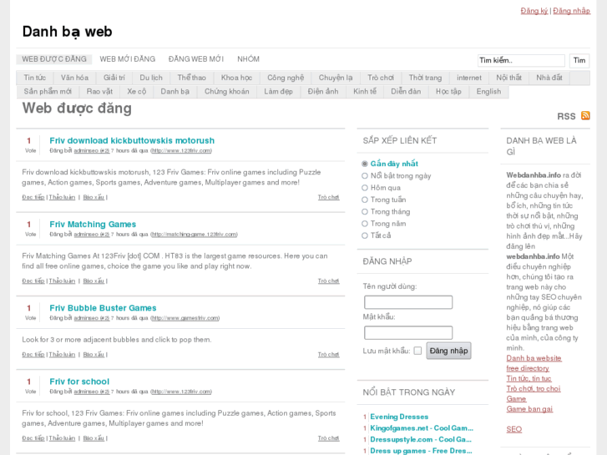
Task: Select the 'Trong năm' radio button
Action: pyautogui.click(x=364, y=224)
